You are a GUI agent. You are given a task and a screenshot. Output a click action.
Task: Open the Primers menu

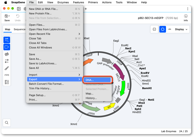coord(93,2)
